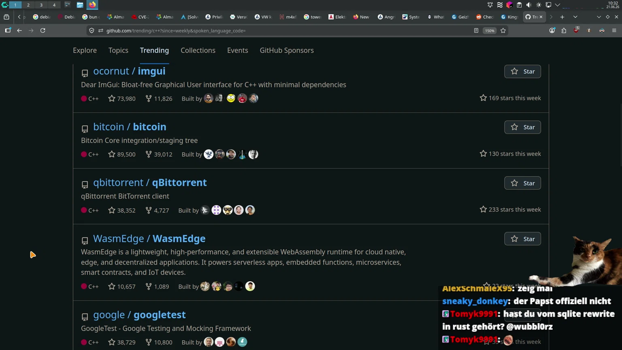Go to the Topics section
This screenshot has width=622, height=350.
pyautogui.click(x=118, y=50)
